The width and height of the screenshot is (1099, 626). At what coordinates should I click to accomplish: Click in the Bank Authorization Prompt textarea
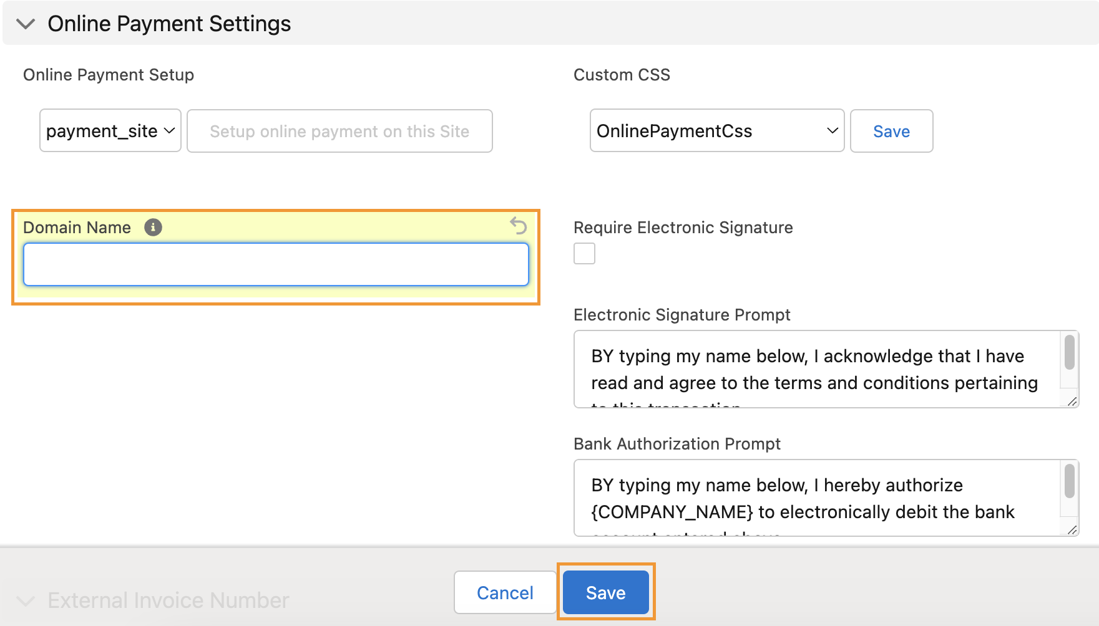(814, 498)
